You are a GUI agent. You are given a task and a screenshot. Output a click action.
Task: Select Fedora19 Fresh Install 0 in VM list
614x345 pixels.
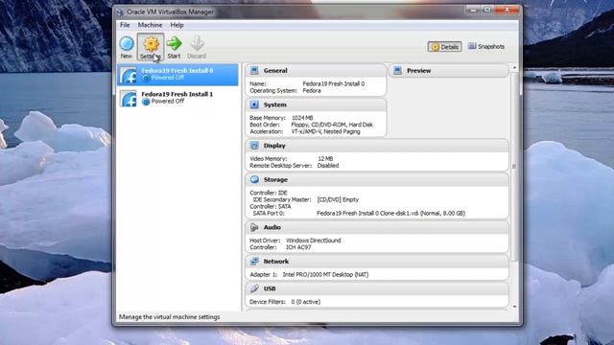(x=177, y=75)
